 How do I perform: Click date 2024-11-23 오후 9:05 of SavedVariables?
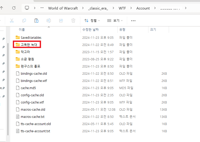pyautogui.click(x=98, y=38)
